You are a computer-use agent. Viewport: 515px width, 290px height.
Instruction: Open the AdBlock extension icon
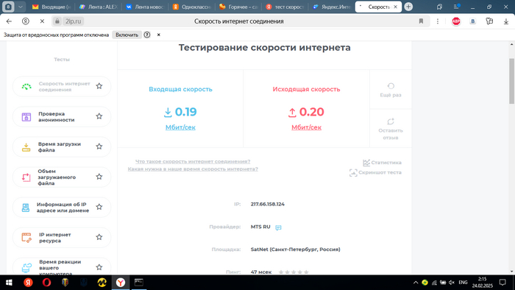coord(456,21)
